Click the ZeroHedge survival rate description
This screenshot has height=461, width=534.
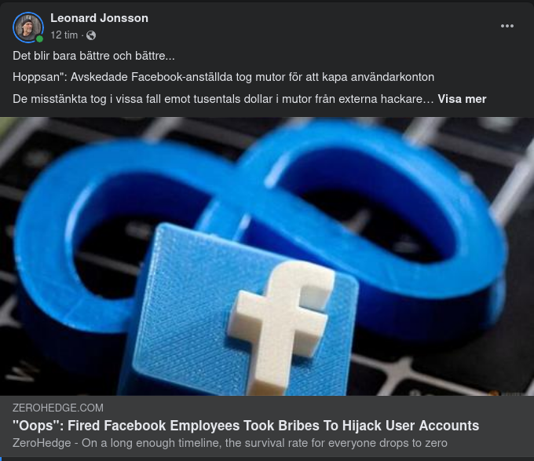coord(230,443)
